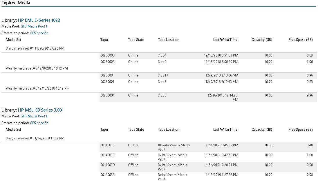Click last write time 1/15/2019 10:28:21 PM
Image resolution: width=318 pixels, height=182 pixels.
pyautogui.click(x=221, y=165)
